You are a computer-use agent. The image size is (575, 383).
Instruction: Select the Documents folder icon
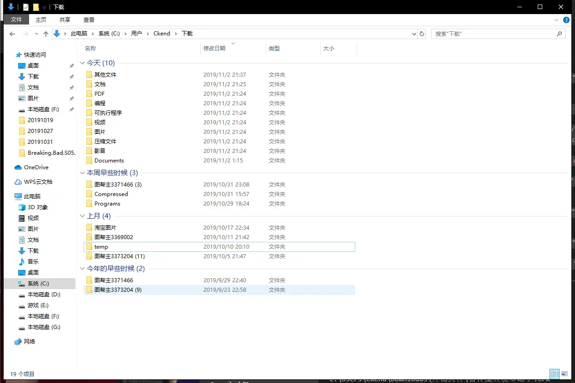pos(89,160)
